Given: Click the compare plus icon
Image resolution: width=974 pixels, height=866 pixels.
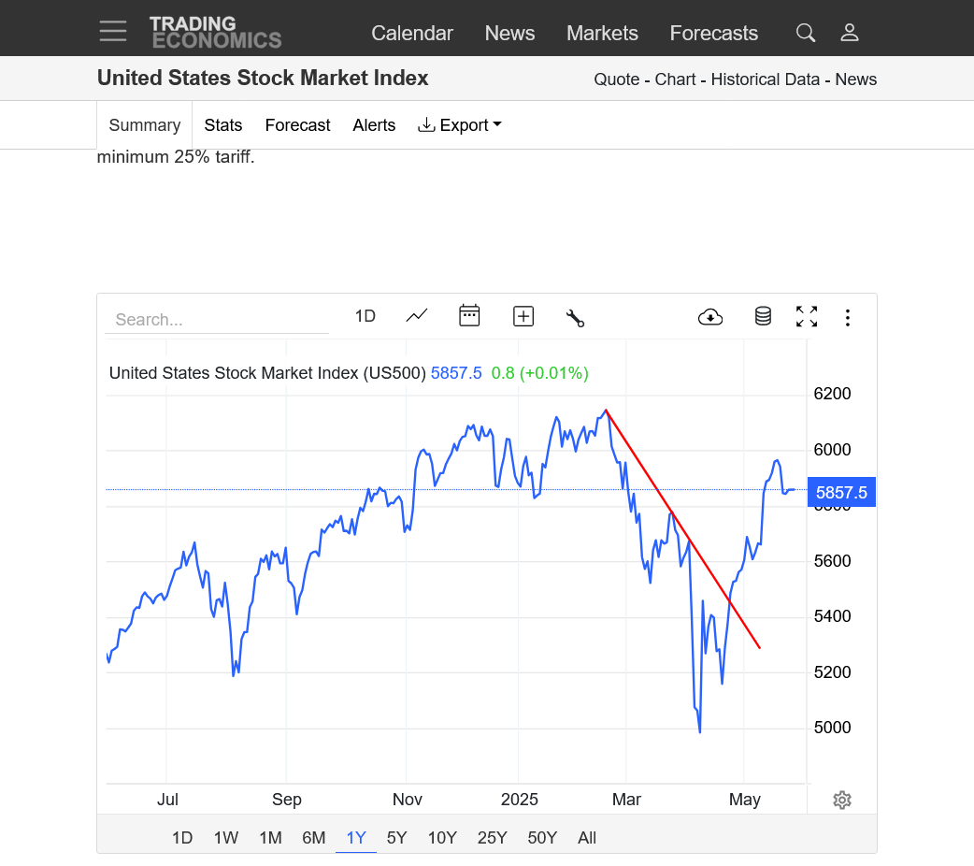Looking at the screenshot, I should pos(523,316).
